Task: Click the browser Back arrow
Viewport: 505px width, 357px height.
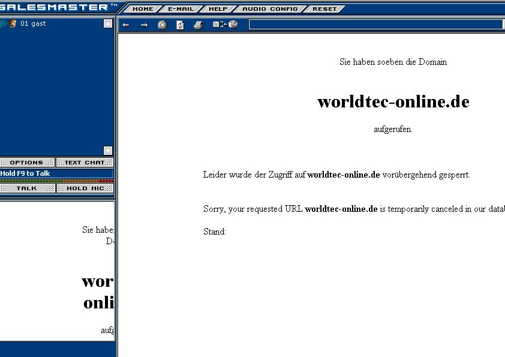Action: pos(125,25)
